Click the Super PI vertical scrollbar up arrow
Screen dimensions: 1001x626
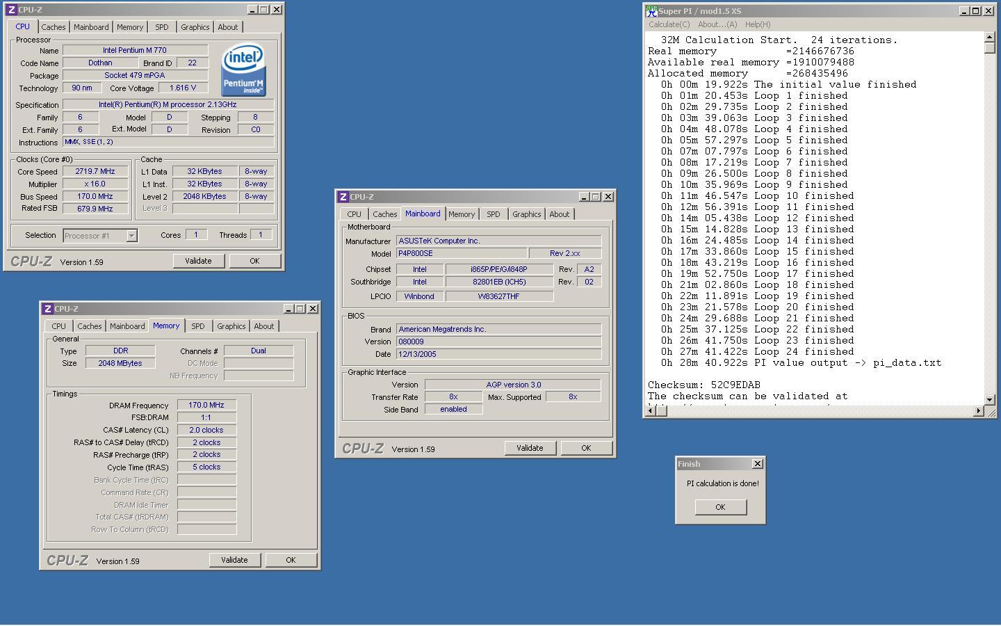[x=990, y=37]
